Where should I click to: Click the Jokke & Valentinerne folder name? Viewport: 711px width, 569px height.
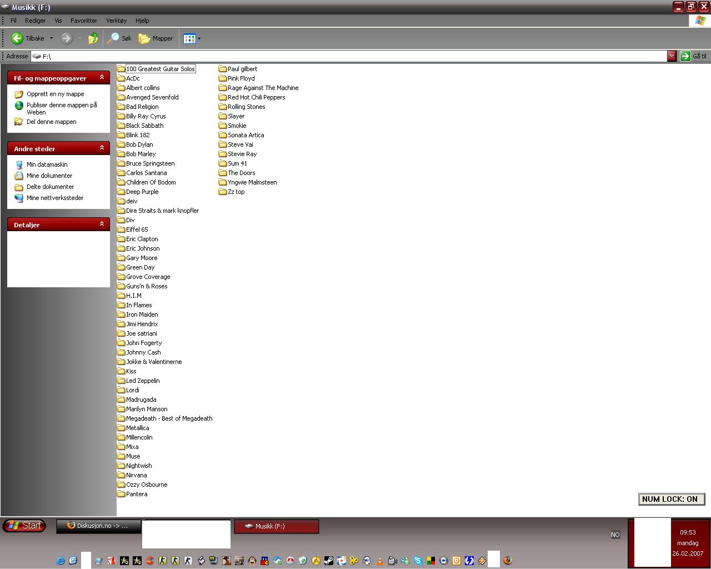coord(154,362)
